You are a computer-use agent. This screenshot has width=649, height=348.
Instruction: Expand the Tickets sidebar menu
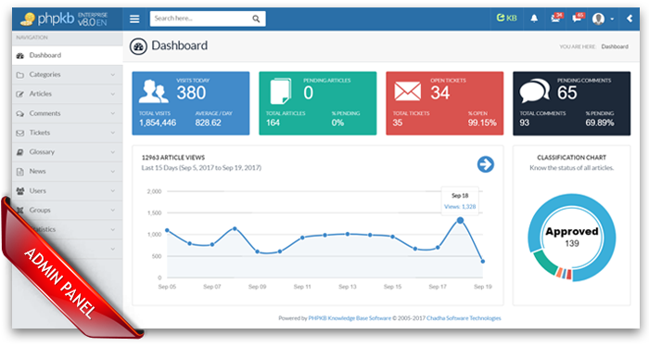coord(68,133)
